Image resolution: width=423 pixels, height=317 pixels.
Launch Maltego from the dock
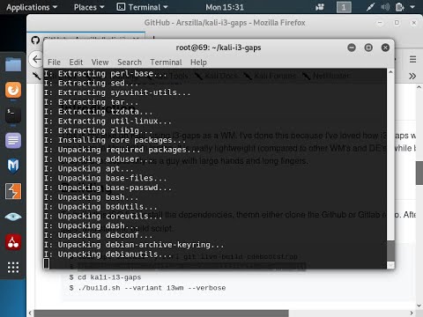[13, 166]
